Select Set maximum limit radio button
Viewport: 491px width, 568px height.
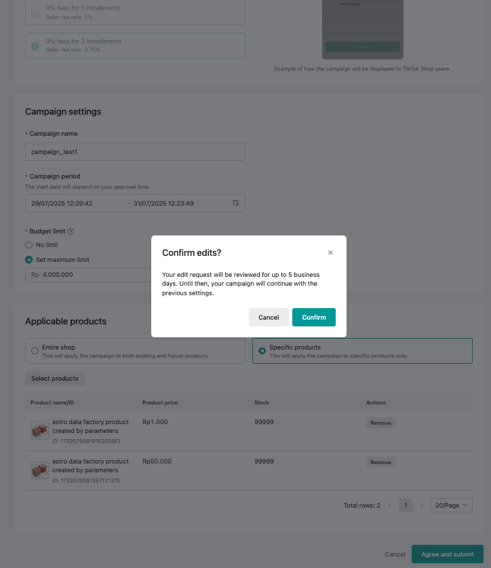[28, 260]
